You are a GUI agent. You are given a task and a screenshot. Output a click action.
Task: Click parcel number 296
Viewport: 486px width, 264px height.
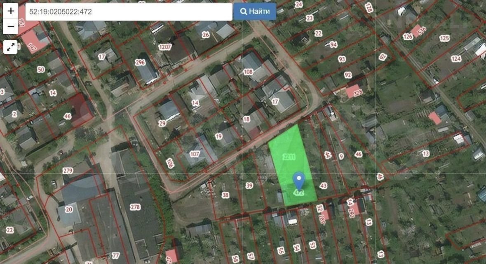click(140, 63)
